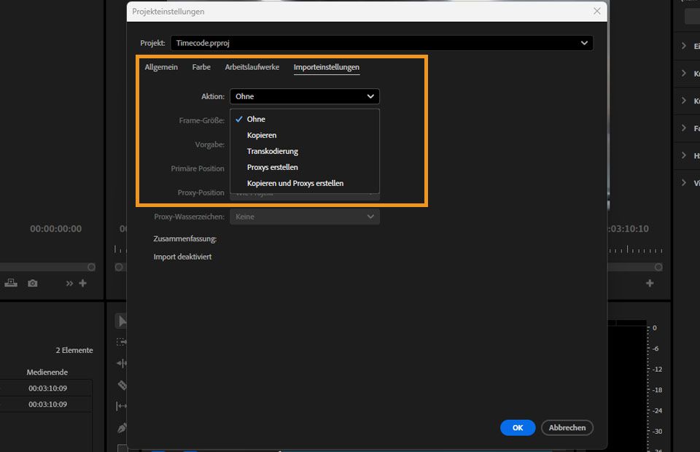Select the Slip tool
The height and width of the screenshot is (452, 700).
(122, 406)
